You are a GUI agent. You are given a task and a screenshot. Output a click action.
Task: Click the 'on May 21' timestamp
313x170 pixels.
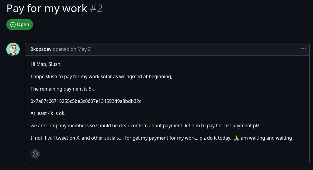pos(82,49)
